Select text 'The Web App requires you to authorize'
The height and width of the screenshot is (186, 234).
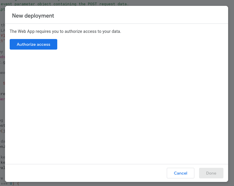pyautogui.click(x=46, y=31)
